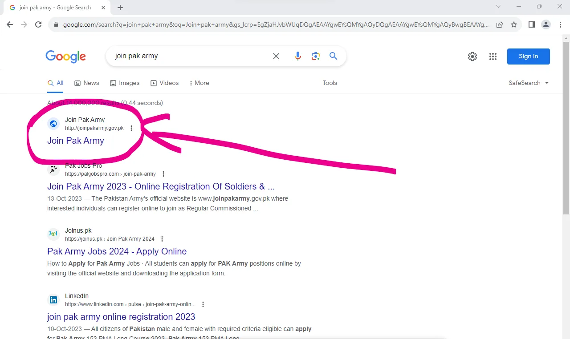The width and height of the screenshot is (570, 339).
Task: Open more options for Pak Jobs Pro result
Action: click(x=163, y=174)
